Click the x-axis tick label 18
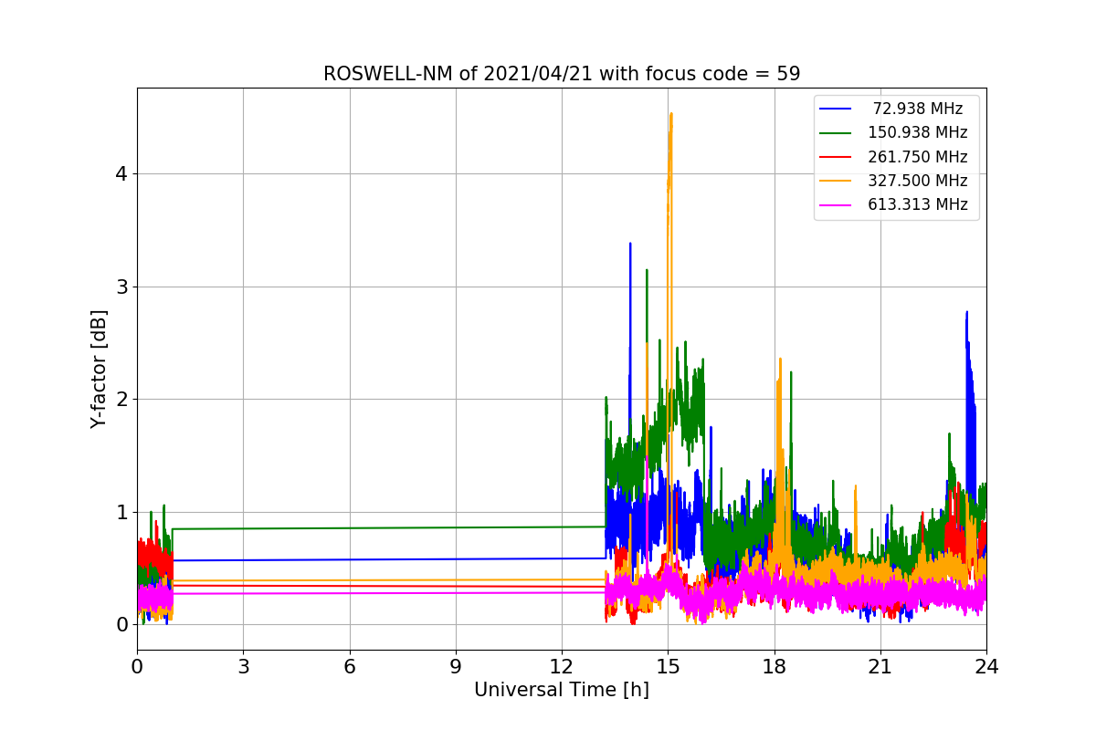This screenshot has width=1096, height=730. [775, 667]
